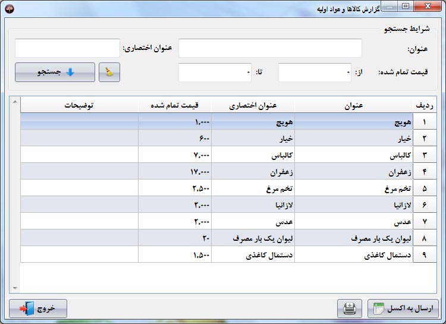Click زعفران in the عنوان column

coord(354,172)
